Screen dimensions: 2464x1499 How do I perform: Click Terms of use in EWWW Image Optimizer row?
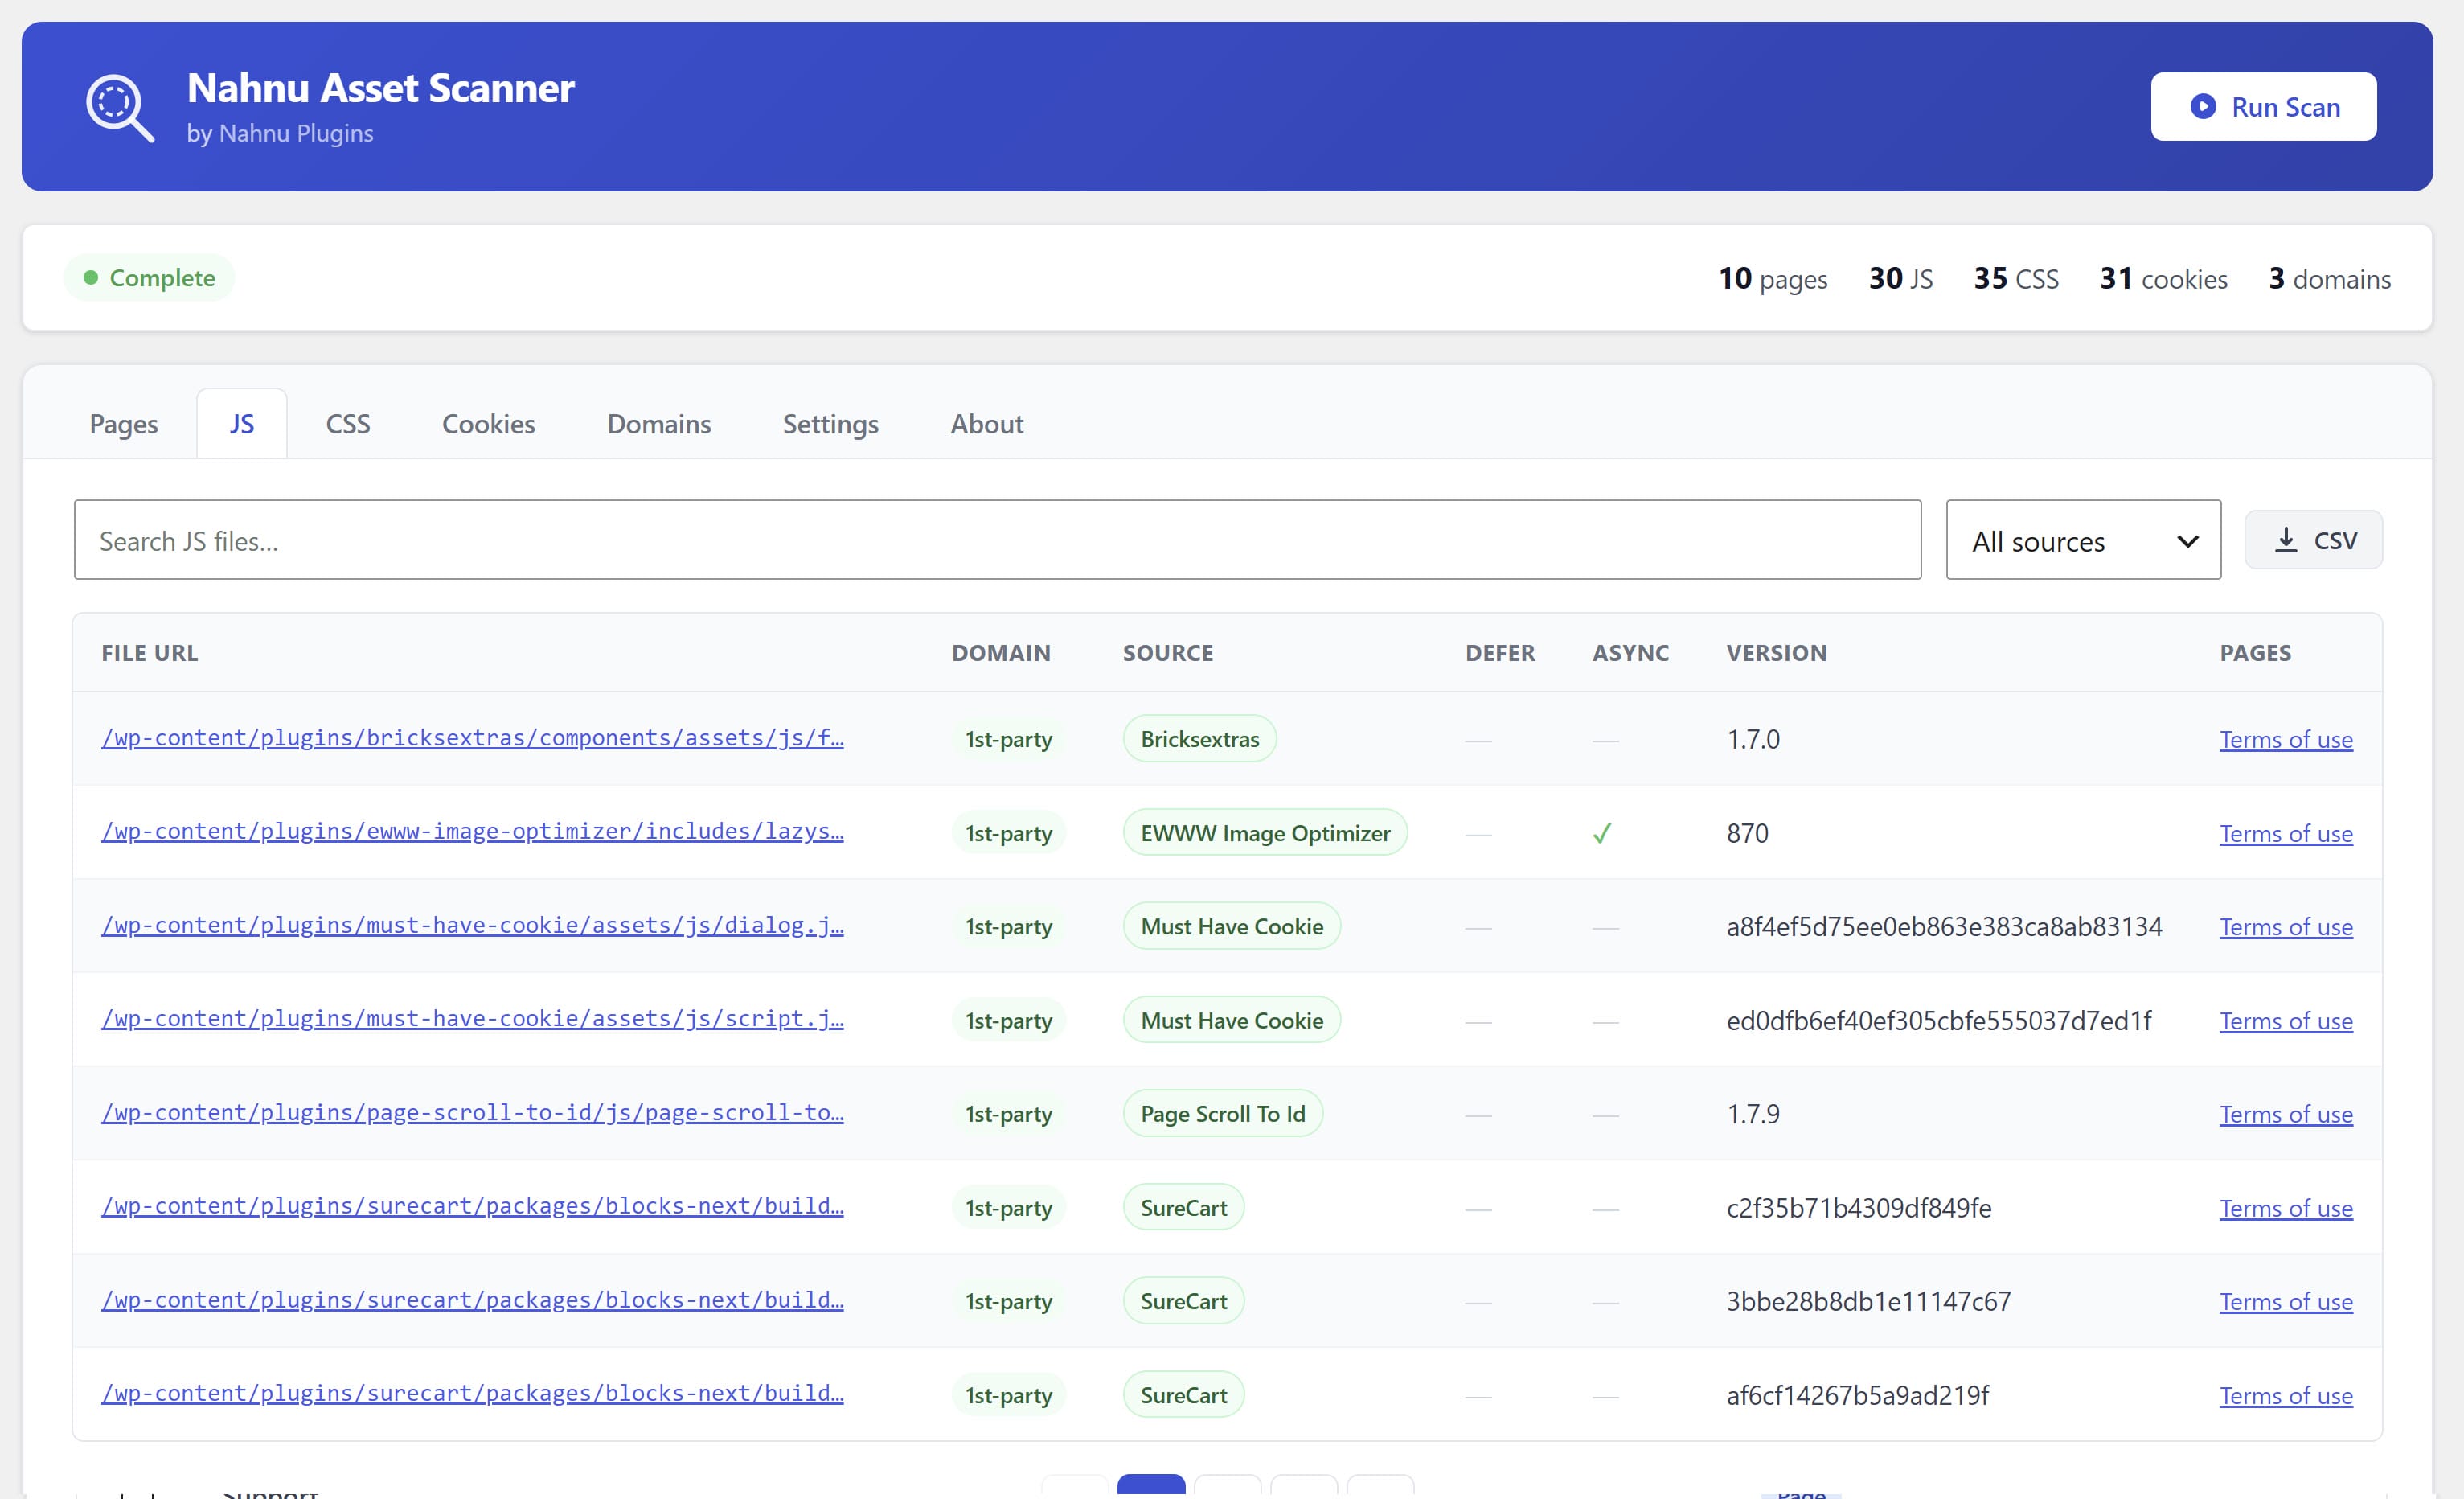pos(2286,834)
